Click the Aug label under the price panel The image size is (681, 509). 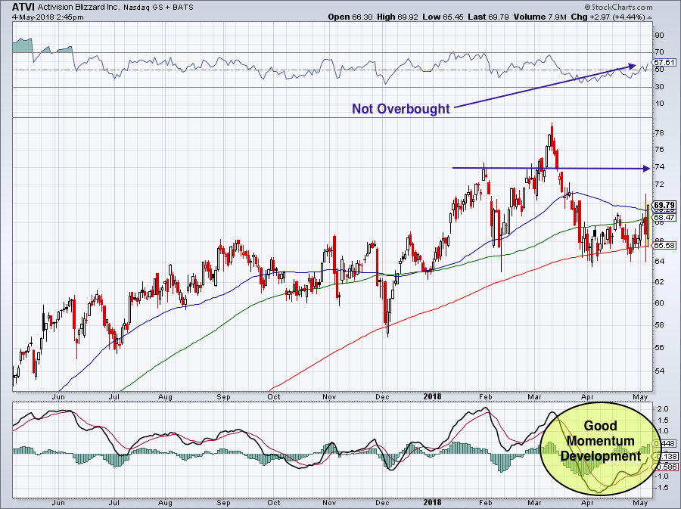click(165, 396)
